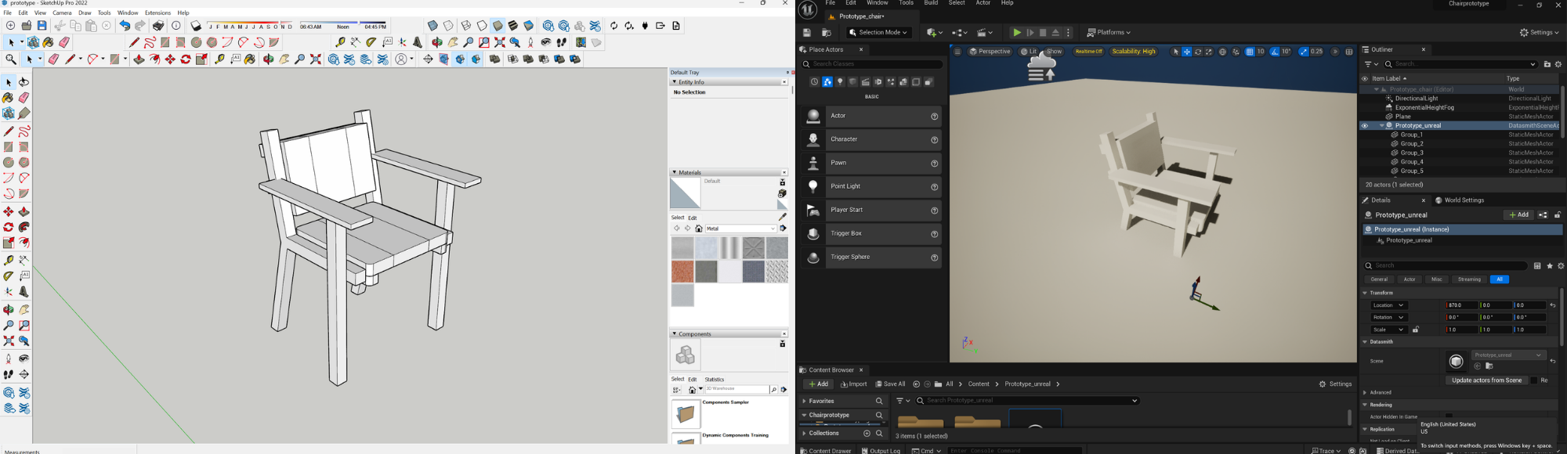Image resolution: width=1567 pixels, height=454 pixels.
Task: Open the Output Log in the status bar
Action: coord(881,450)
